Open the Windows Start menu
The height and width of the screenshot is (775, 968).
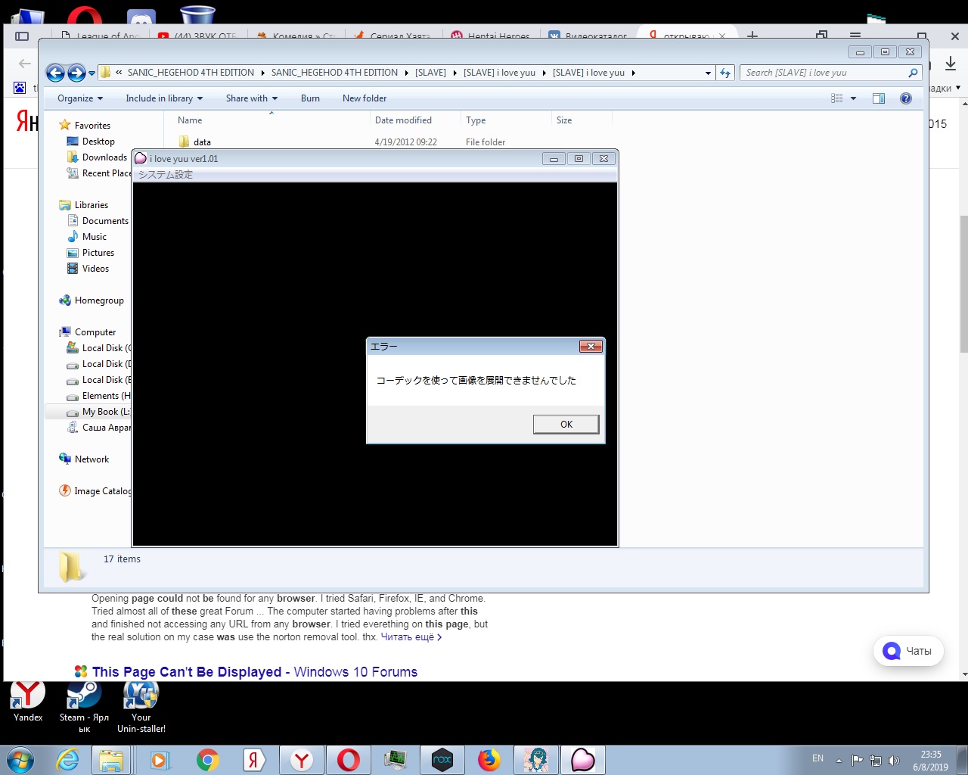tap(20, 760)
